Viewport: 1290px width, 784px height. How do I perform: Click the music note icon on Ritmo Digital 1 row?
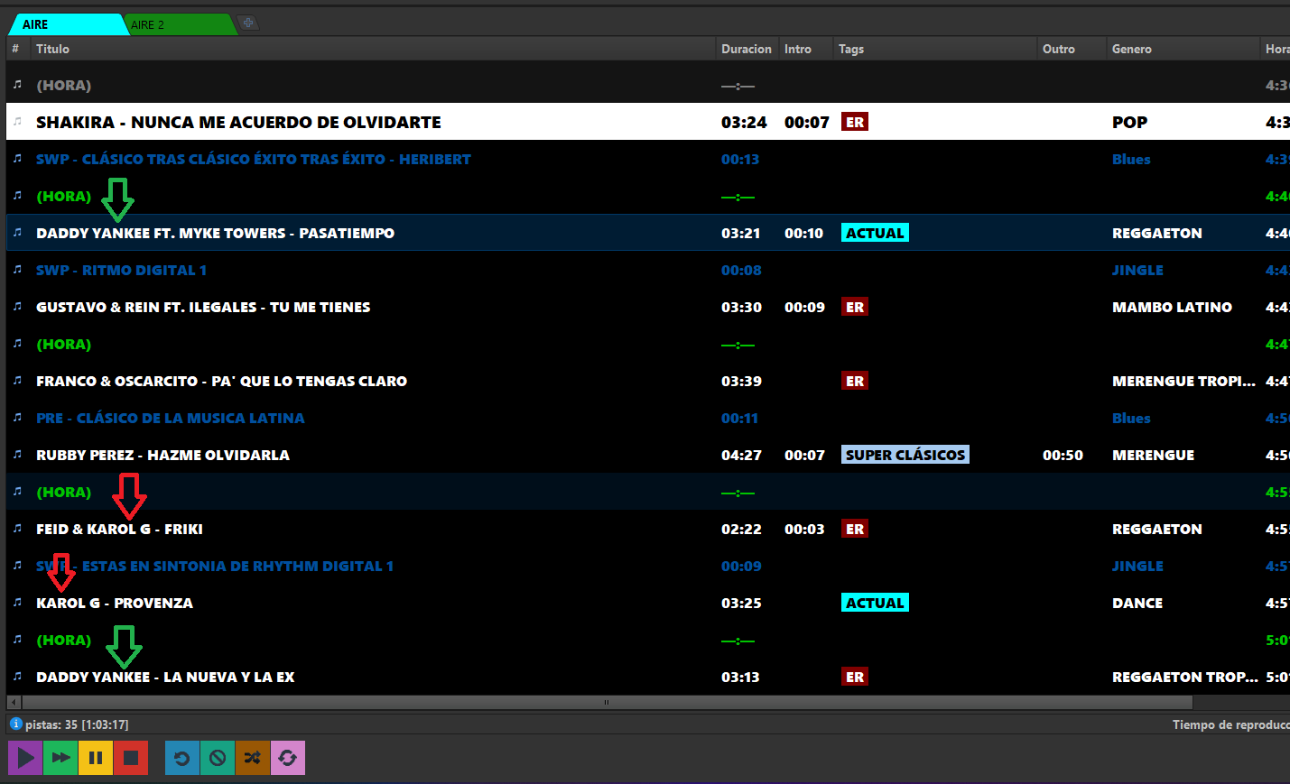click(17, 269)
